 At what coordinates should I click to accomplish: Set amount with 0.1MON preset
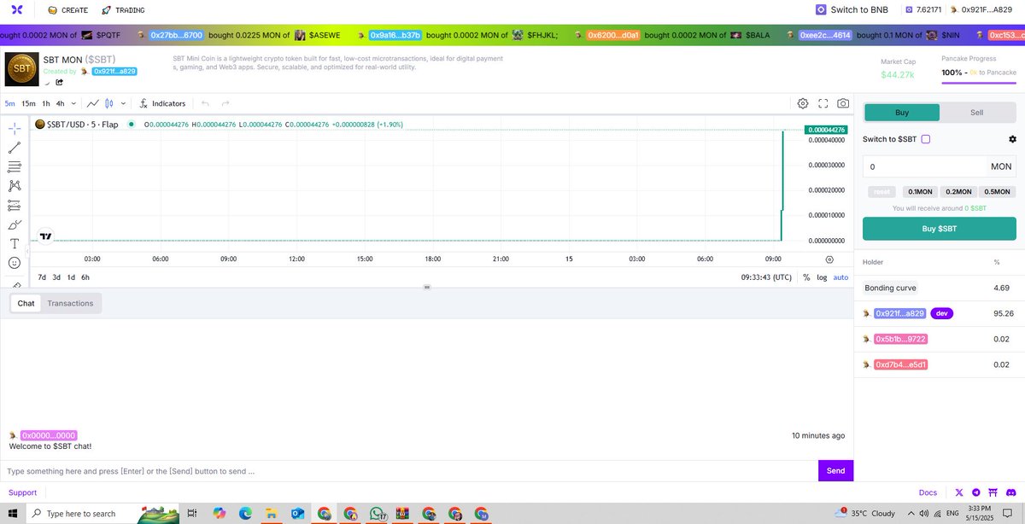coord(920,192)
